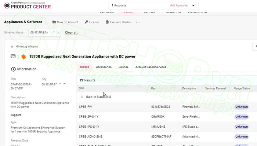Click the Check Point Product Center logo
257x146 pixels.
point(28,5)
